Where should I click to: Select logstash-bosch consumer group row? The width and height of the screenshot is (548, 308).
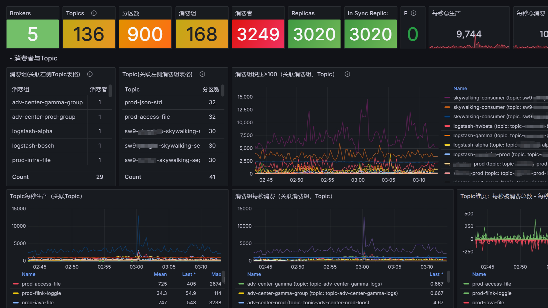point(61,146)
